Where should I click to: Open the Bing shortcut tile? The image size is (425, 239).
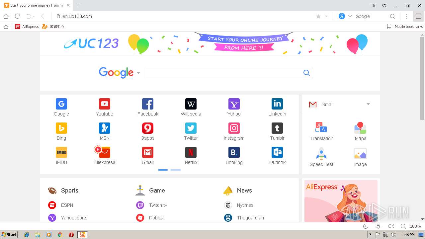[61, 131]
